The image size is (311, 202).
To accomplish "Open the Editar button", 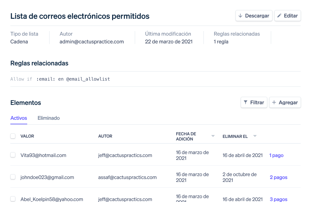I will (x=287, y=16).
